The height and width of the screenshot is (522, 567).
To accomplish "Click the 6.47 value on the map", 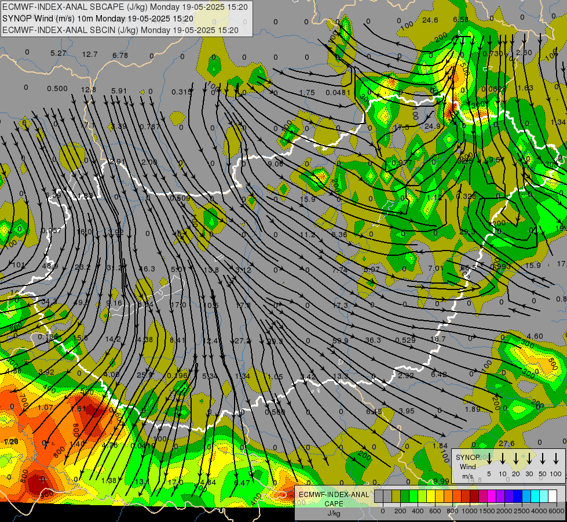I will coord(242,483).
